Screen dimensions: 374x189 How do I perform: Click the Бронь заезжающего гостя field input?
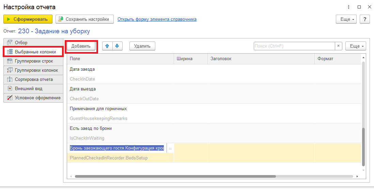coord(117,148)
